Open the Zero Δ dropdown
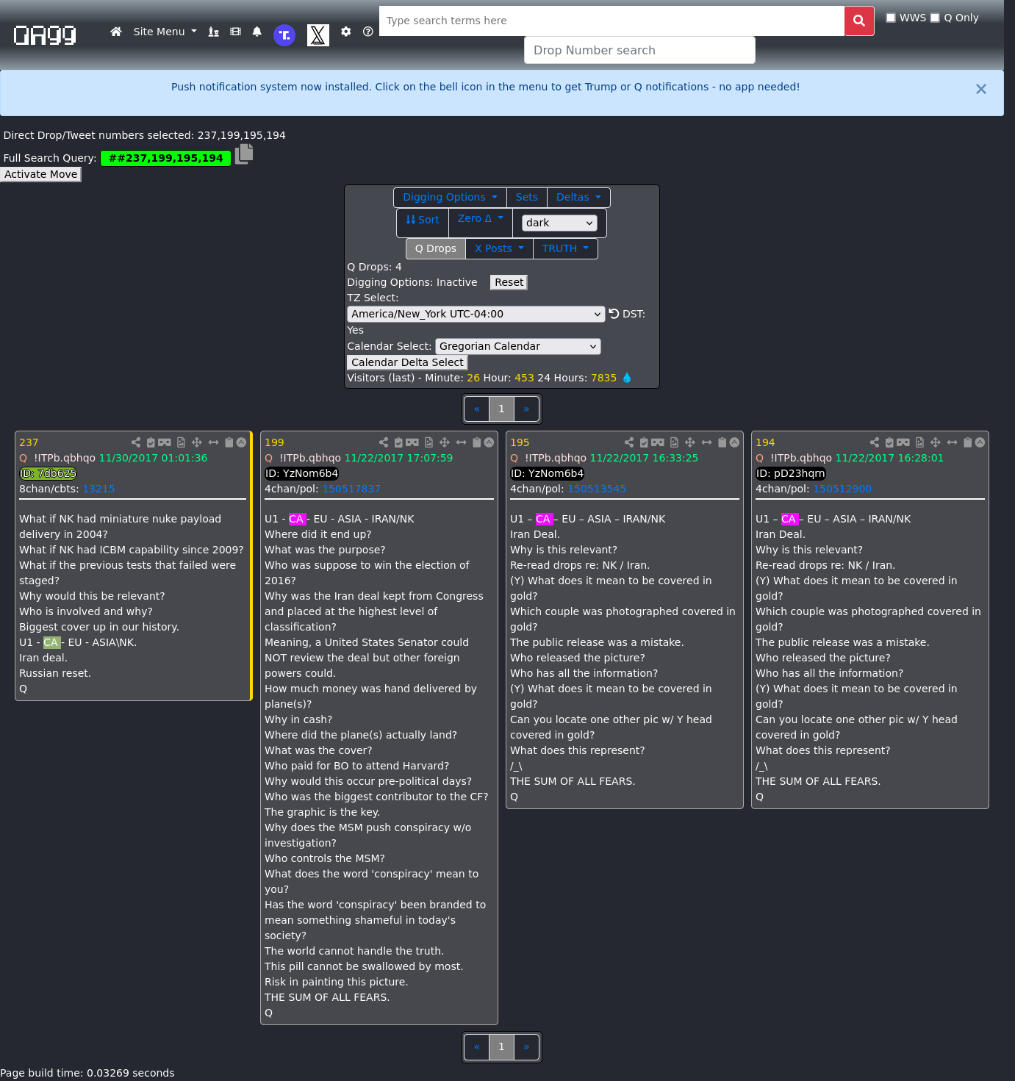 click(481, 218)
